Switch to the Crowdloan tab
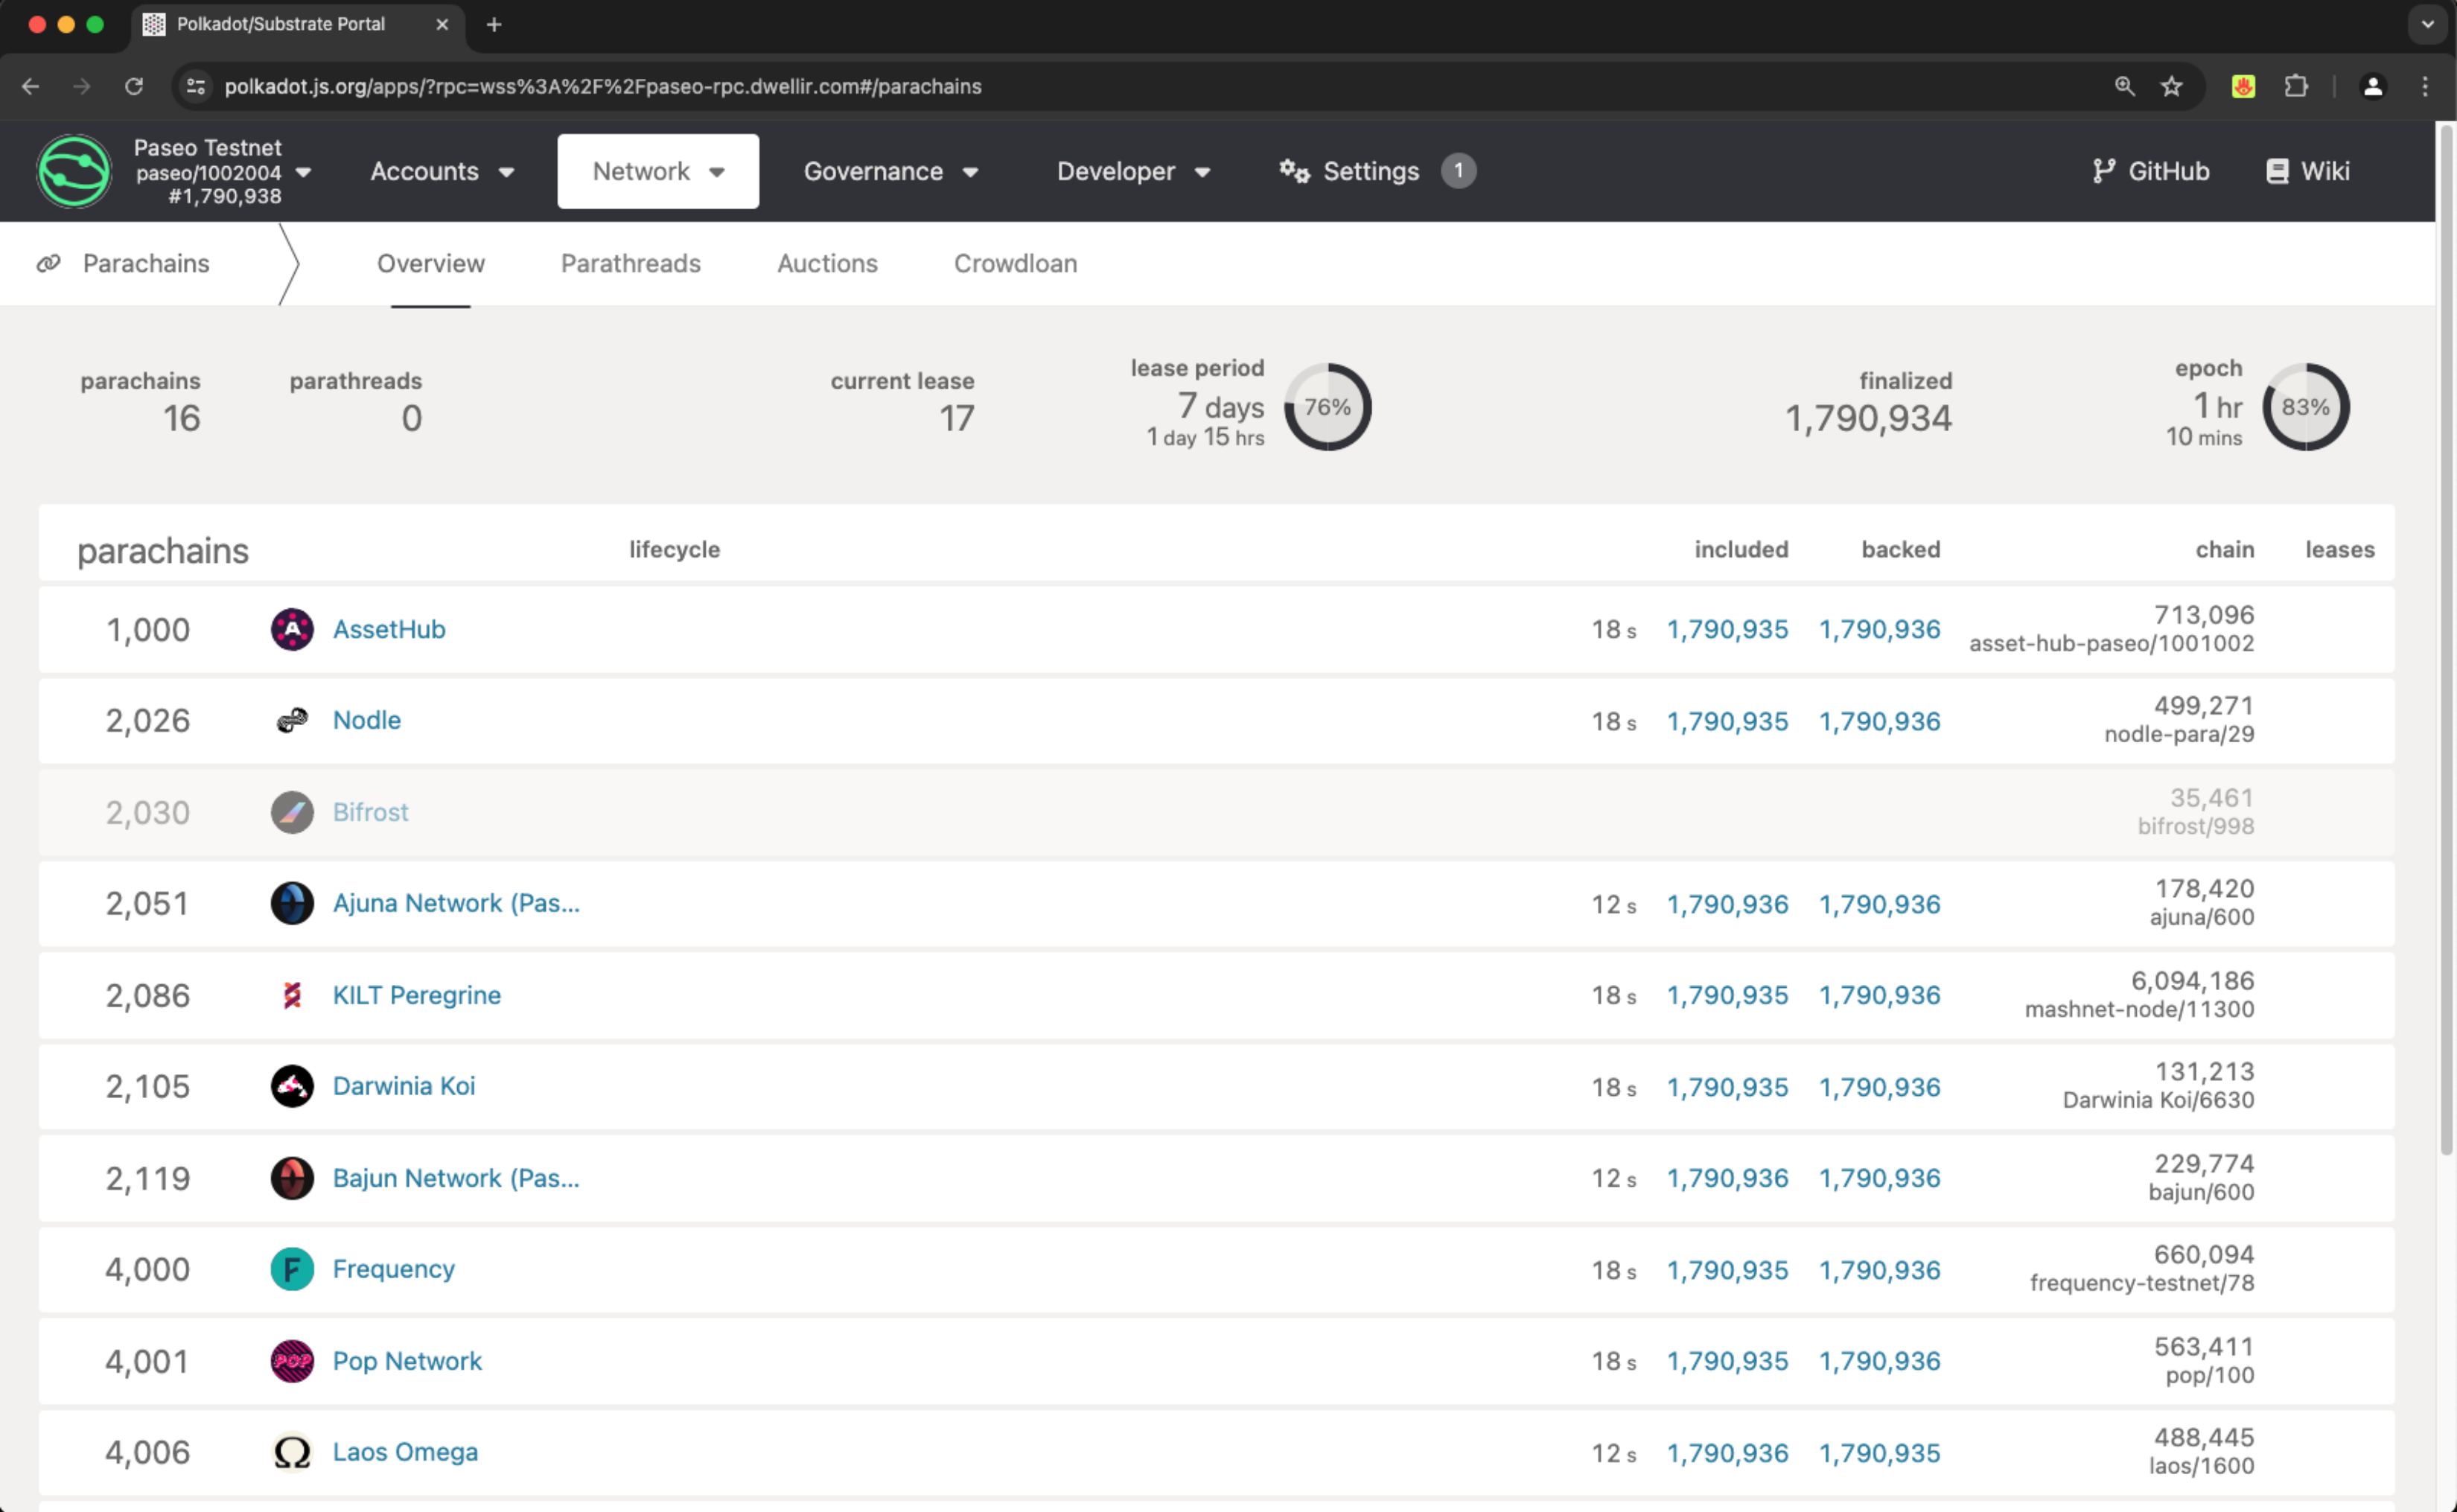2457x1512 pixels. click(1016, 263)
